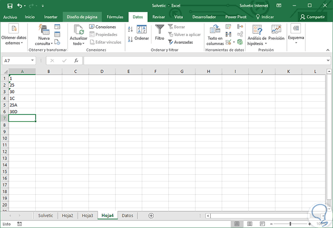Switch to the Datos sheet tab

coord(127,216)
